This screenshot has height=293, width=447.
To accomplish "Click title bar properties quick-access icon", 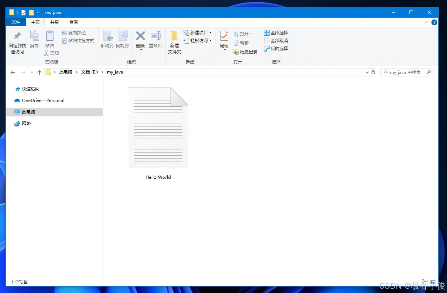I will (x=23, y=12).
